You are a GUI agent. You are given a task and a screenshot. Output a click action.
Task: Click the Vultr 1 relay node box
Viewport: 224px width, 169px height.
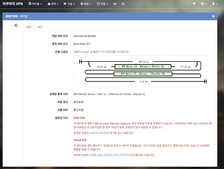143,67
